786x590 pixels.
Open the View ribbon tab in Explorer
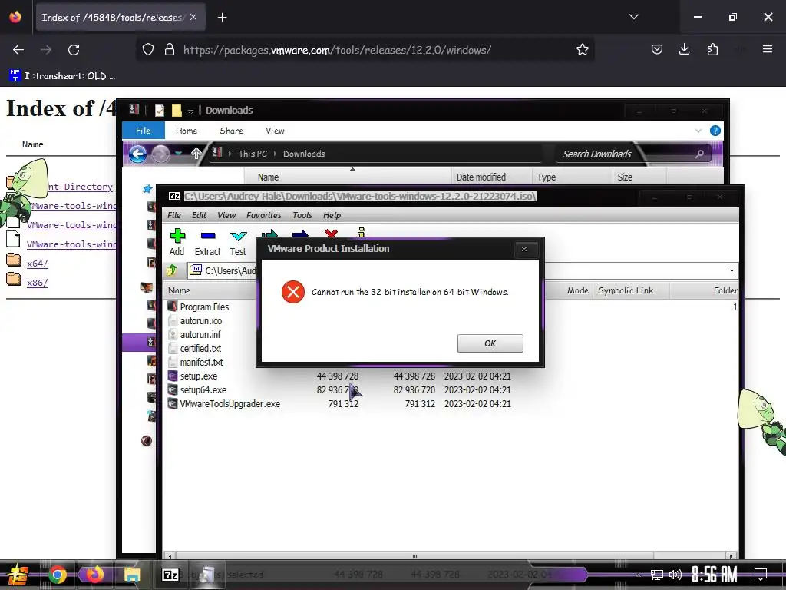pyautogui.click(x=275, y=131)
